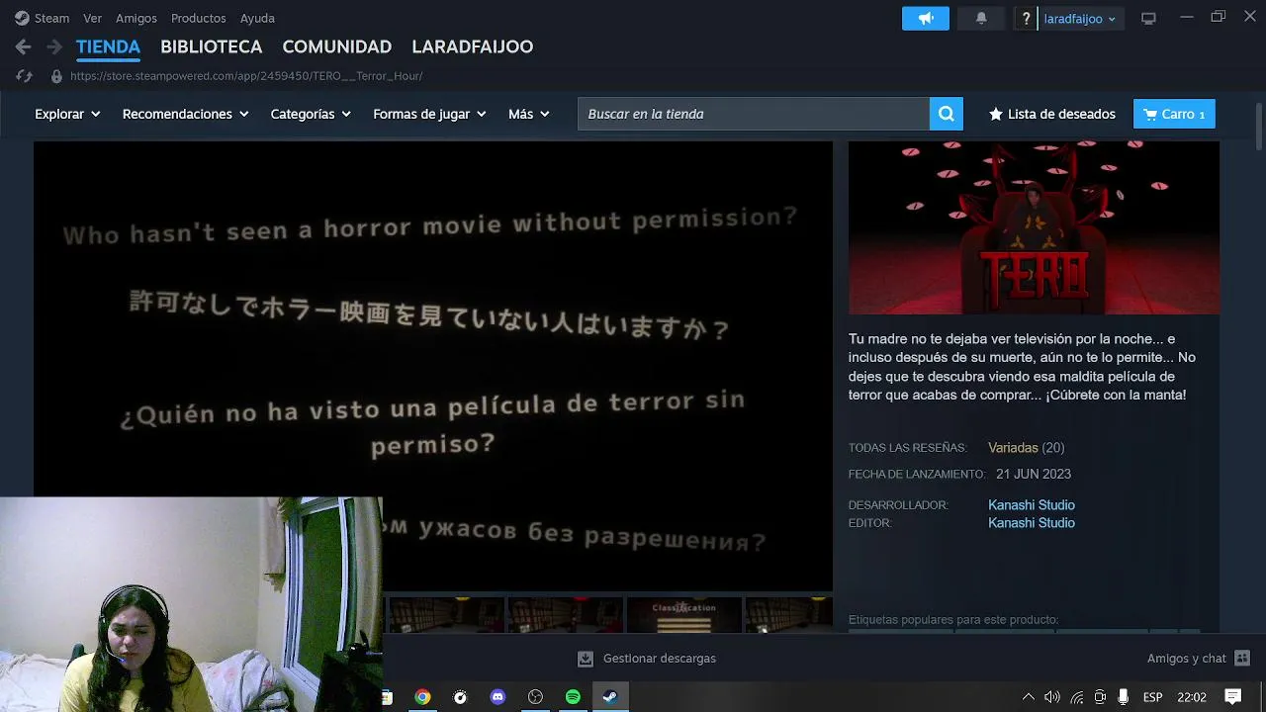This screenshot has height=712, width=1266.
Task: Open Kanashi Studio editor link
Action: (x=1031, y=523)
